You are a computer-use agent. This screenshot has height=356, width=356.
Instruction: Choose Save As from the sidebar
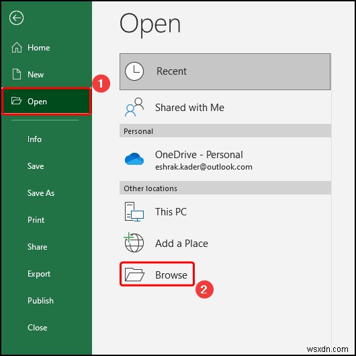(x=46, y=193)
